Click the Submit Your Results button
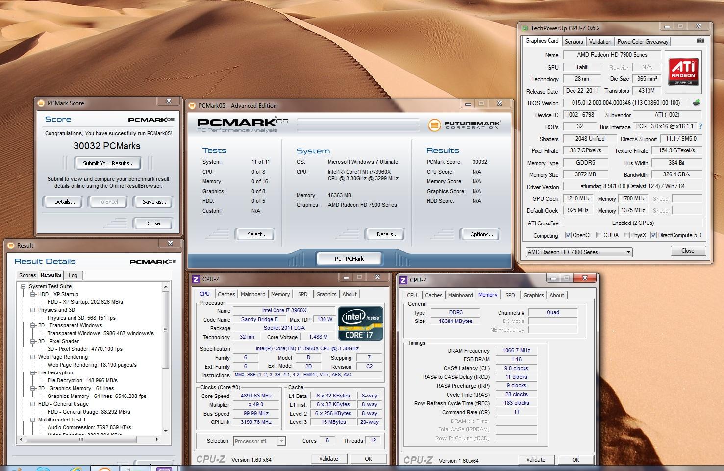The width and height of the screenshot is (724, 471). 108,163
